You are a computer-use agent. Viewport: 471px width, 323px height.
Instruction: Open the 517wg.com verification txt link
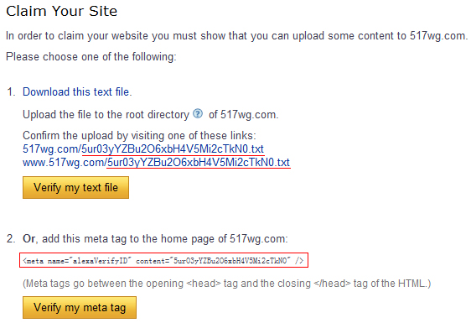coord(143,148)
